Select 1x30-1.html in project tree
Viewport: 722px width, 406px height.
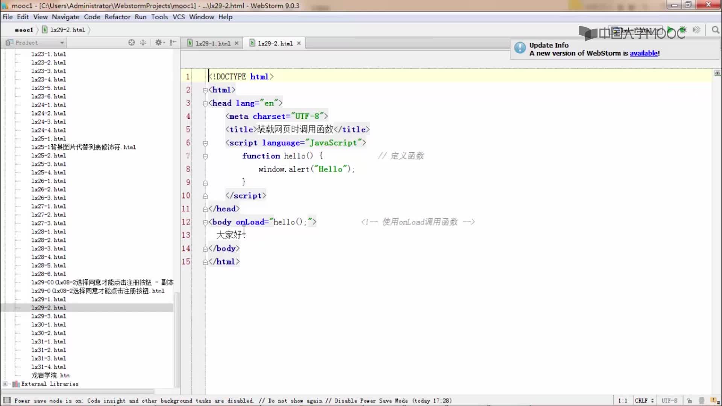pyautogui.click(x=49, y=325)
